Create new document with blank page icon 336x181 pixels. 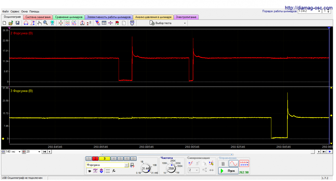(4, 23)
